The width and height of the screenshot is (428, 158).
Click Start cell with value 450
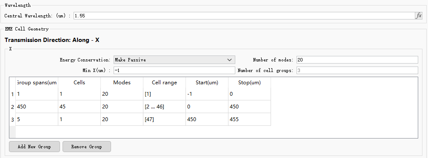(x=207, y=119)
